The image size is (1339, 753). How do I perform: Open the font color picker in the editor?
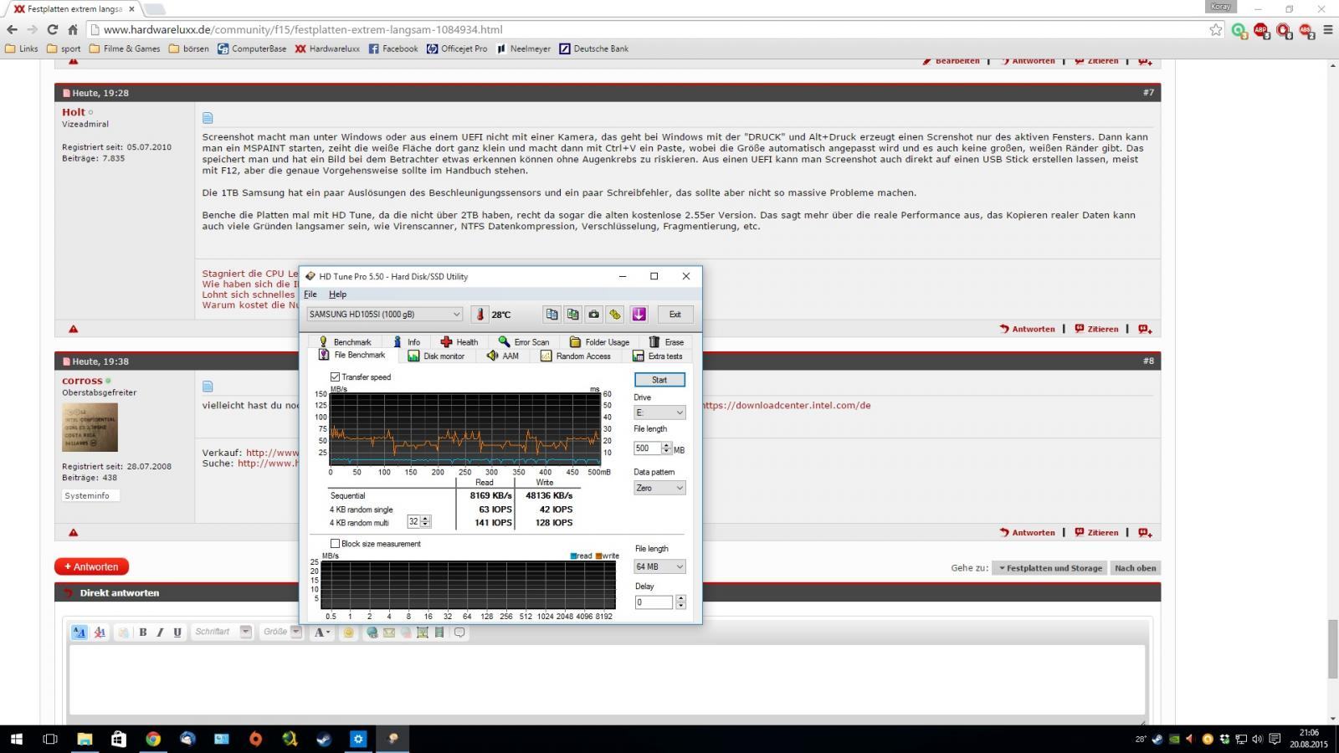pyautogui.click(x=322, y=633)
